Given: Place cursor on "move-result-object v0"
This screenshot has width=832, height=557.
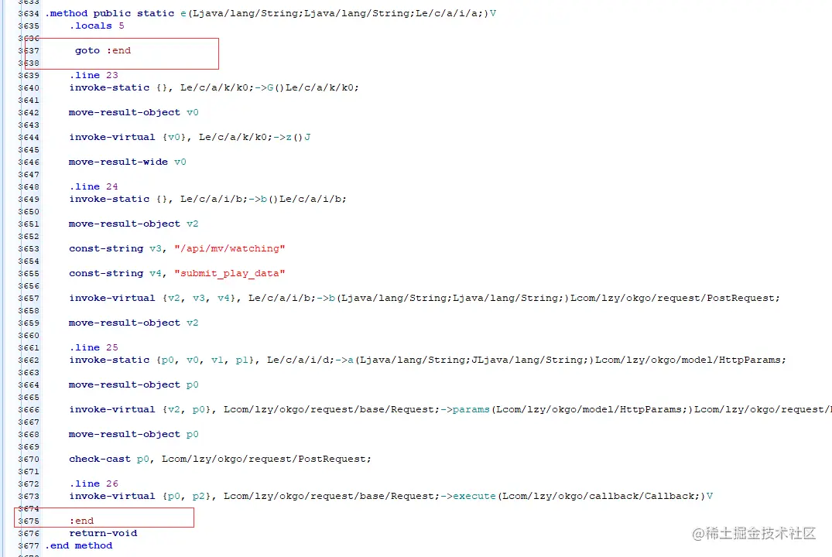Looking at the screenshot, I should (x=134, y=112).
